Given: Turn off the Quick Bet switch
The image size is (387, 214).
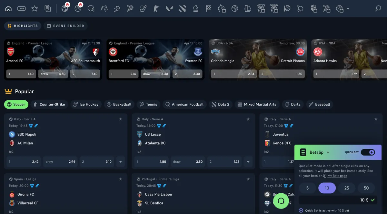Looking at the screenshot, I should coord(368,152).
